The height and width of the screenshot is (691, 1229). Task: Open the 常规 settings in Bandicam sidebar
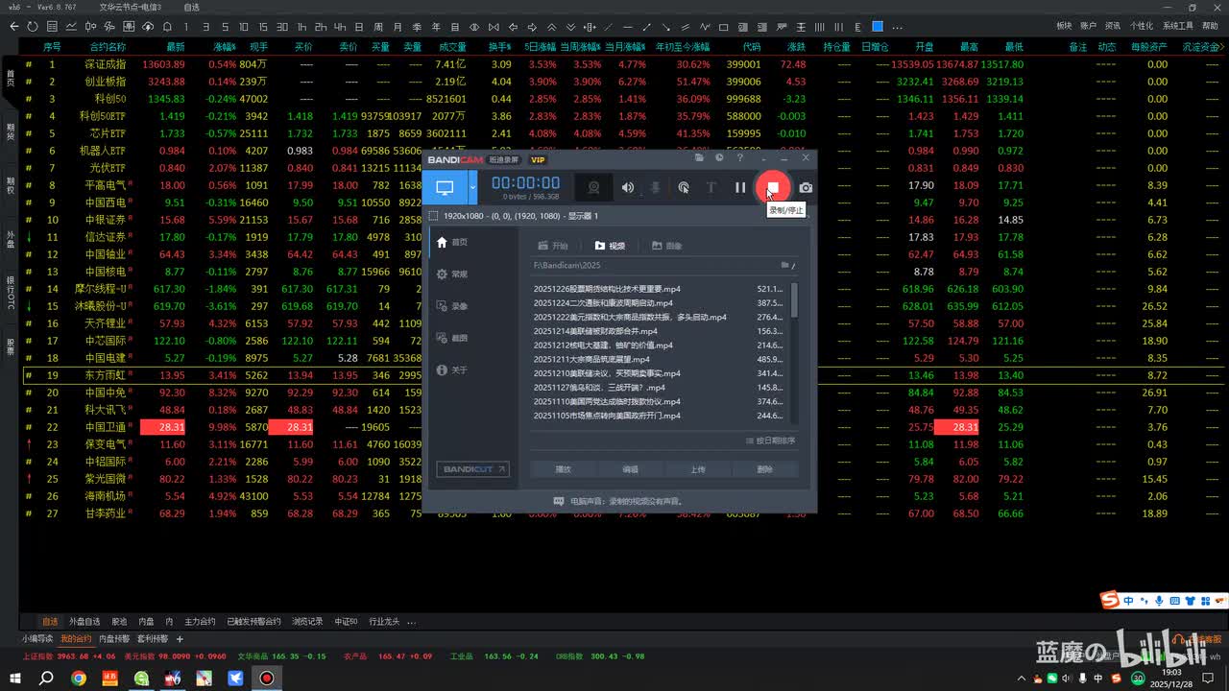pos(451,274)
